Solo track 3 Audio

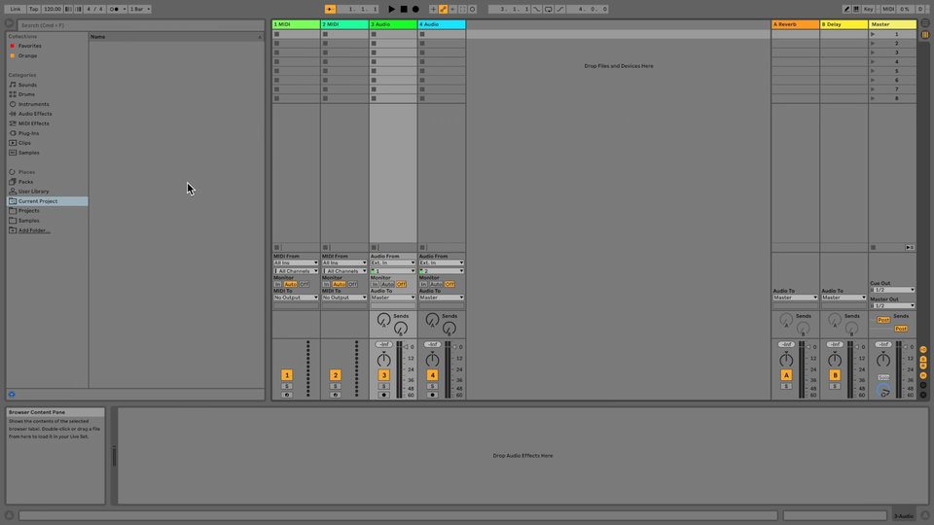pos(383,386)
